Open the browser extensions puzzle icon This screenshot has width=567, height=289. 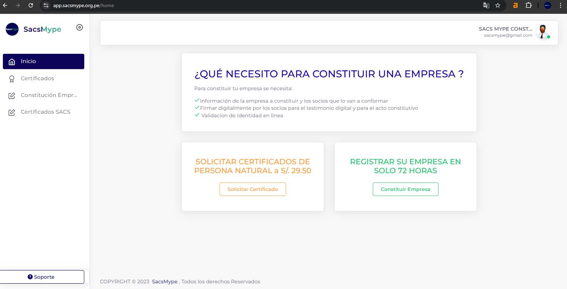coord(528,5)
